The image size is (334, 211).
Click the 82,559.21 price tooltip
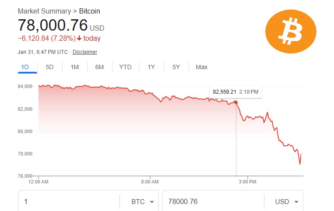pos(236,92)
